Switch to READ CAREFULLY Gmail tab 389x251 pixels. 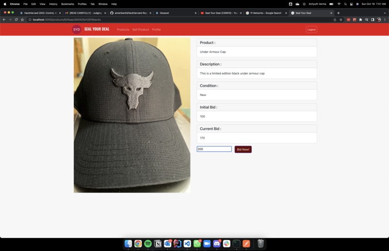pyautogui.click(x=85, y=13)
